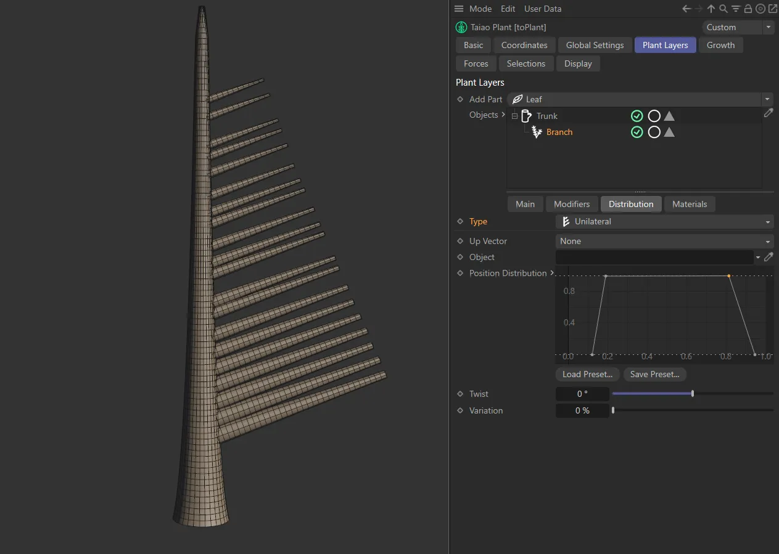Screen dimensions: 779x554
Task: Click the Taiao Plant icon next to the object name
Action: tap(461, 27)
